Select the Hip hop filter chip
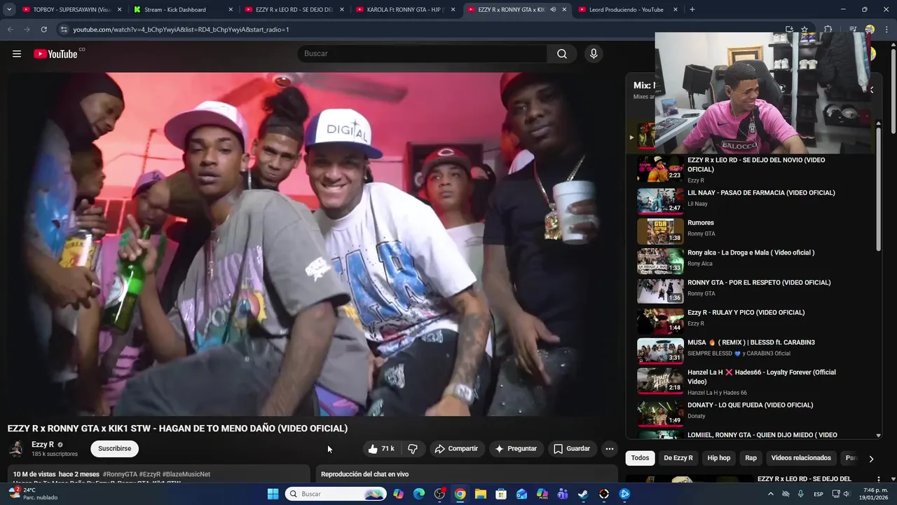The width and height of the screenshot is (897, 505). click(x=719, y=458)
